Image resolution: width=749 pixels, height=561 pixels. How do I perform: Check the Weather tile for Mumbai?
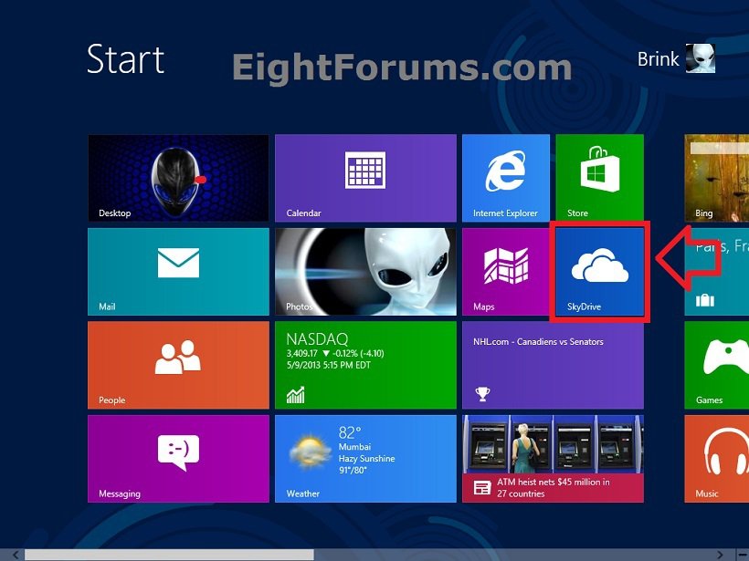(365, 458)
